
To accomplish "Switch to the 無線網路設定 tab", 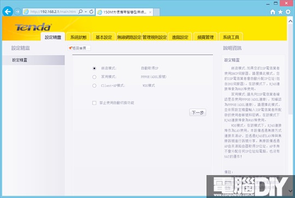I will click(x=129, y=37).
